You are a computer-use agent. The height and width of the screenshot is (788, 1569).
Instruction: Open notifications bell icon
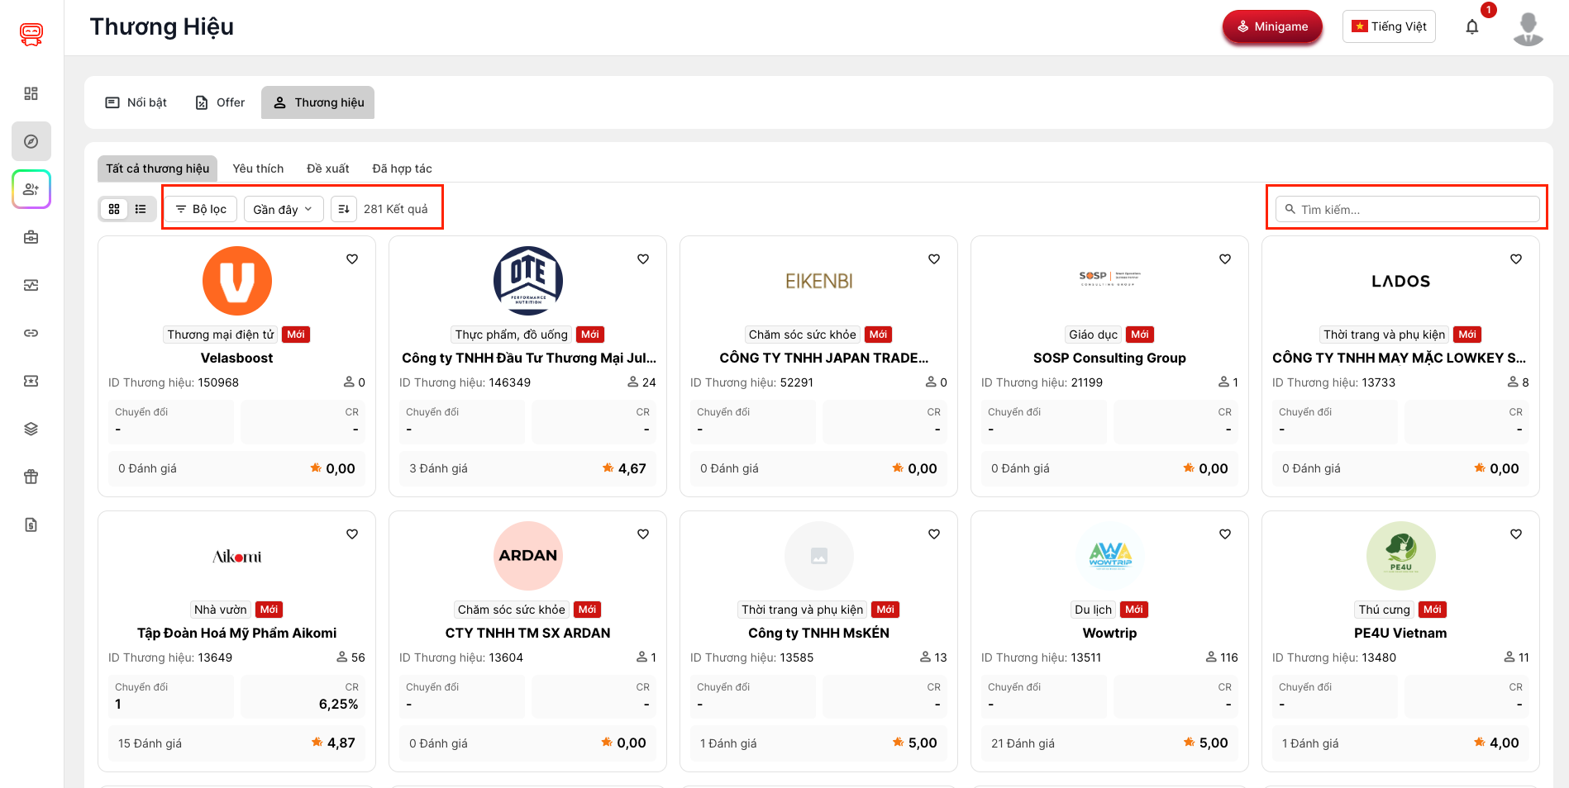(1472, 26)
